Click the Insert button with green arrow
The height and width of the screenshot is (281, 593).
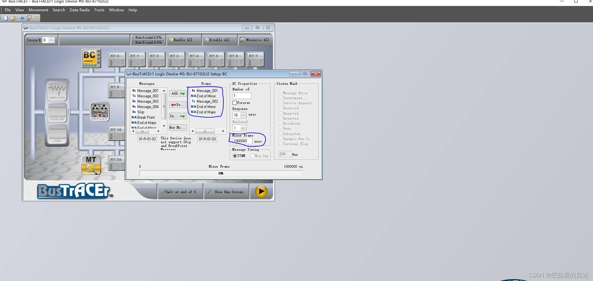coord(178,116)
